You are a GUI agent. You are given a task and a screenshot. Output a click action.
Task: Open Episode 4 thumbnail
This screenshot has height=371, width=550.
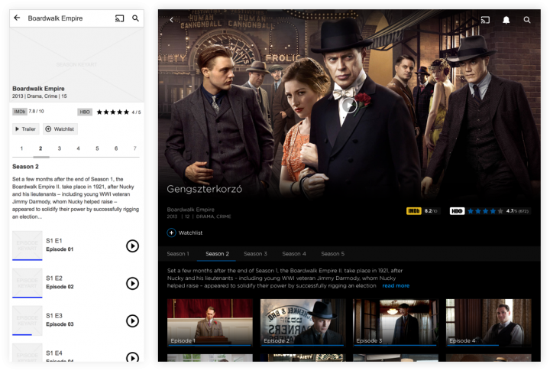point(488,322)
